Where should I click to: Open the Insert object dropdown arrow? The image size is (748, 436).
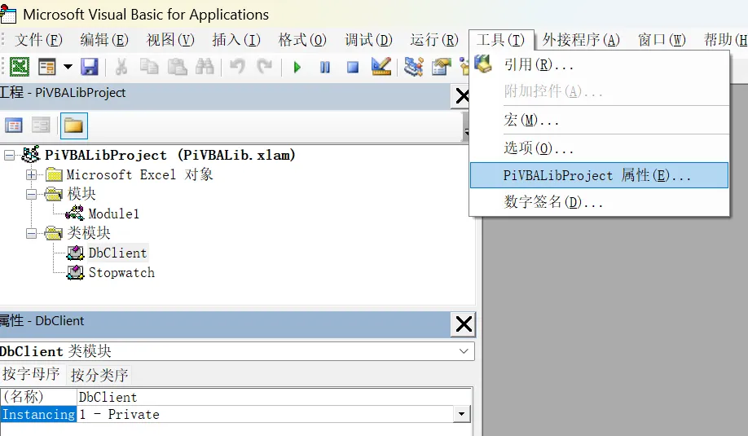pyautogui.click(x=68, y=67)
